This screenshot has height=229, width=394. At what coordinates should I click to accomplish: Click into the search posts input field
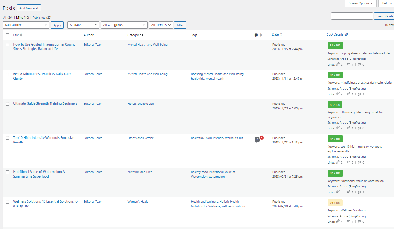coord(352,16)
